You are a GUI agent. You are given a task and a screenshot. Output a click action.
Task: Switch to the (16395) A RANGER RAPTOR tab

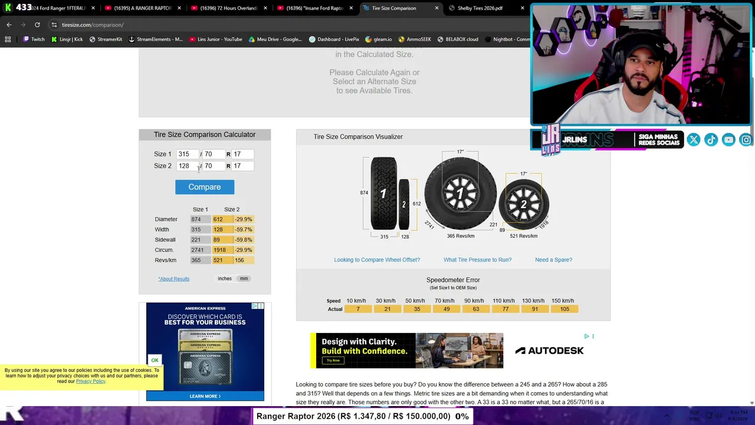142,8
